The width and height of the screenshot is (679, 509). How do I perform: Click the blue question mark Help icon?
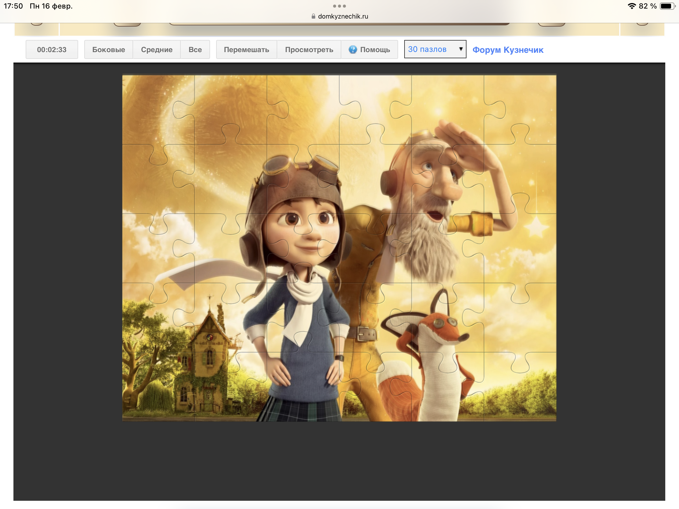click(353, 49)
